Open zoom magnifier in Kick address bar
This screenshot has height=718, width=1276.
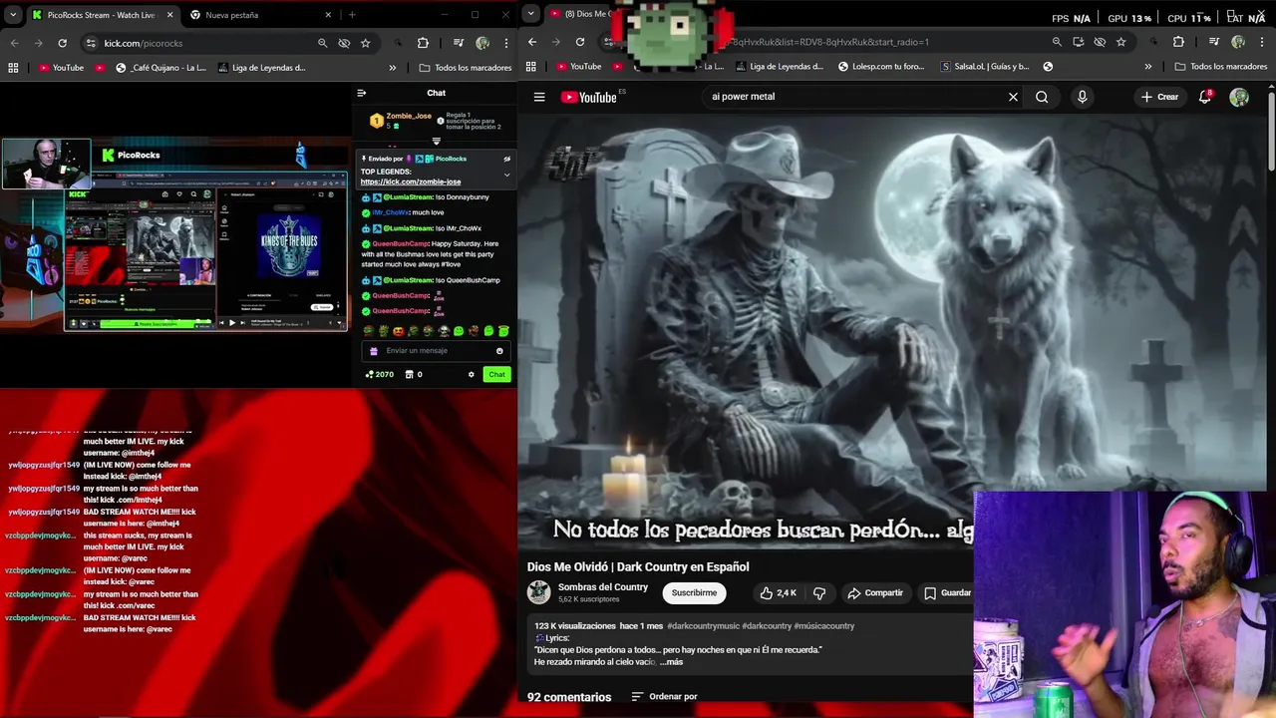coord(322,43)
